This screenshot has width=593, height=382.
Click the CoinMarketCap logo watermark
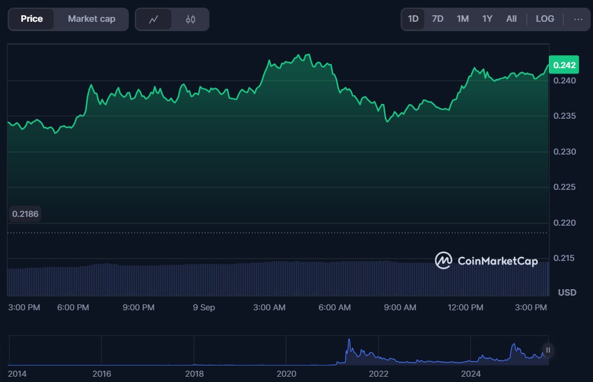[x=486, y=260]
